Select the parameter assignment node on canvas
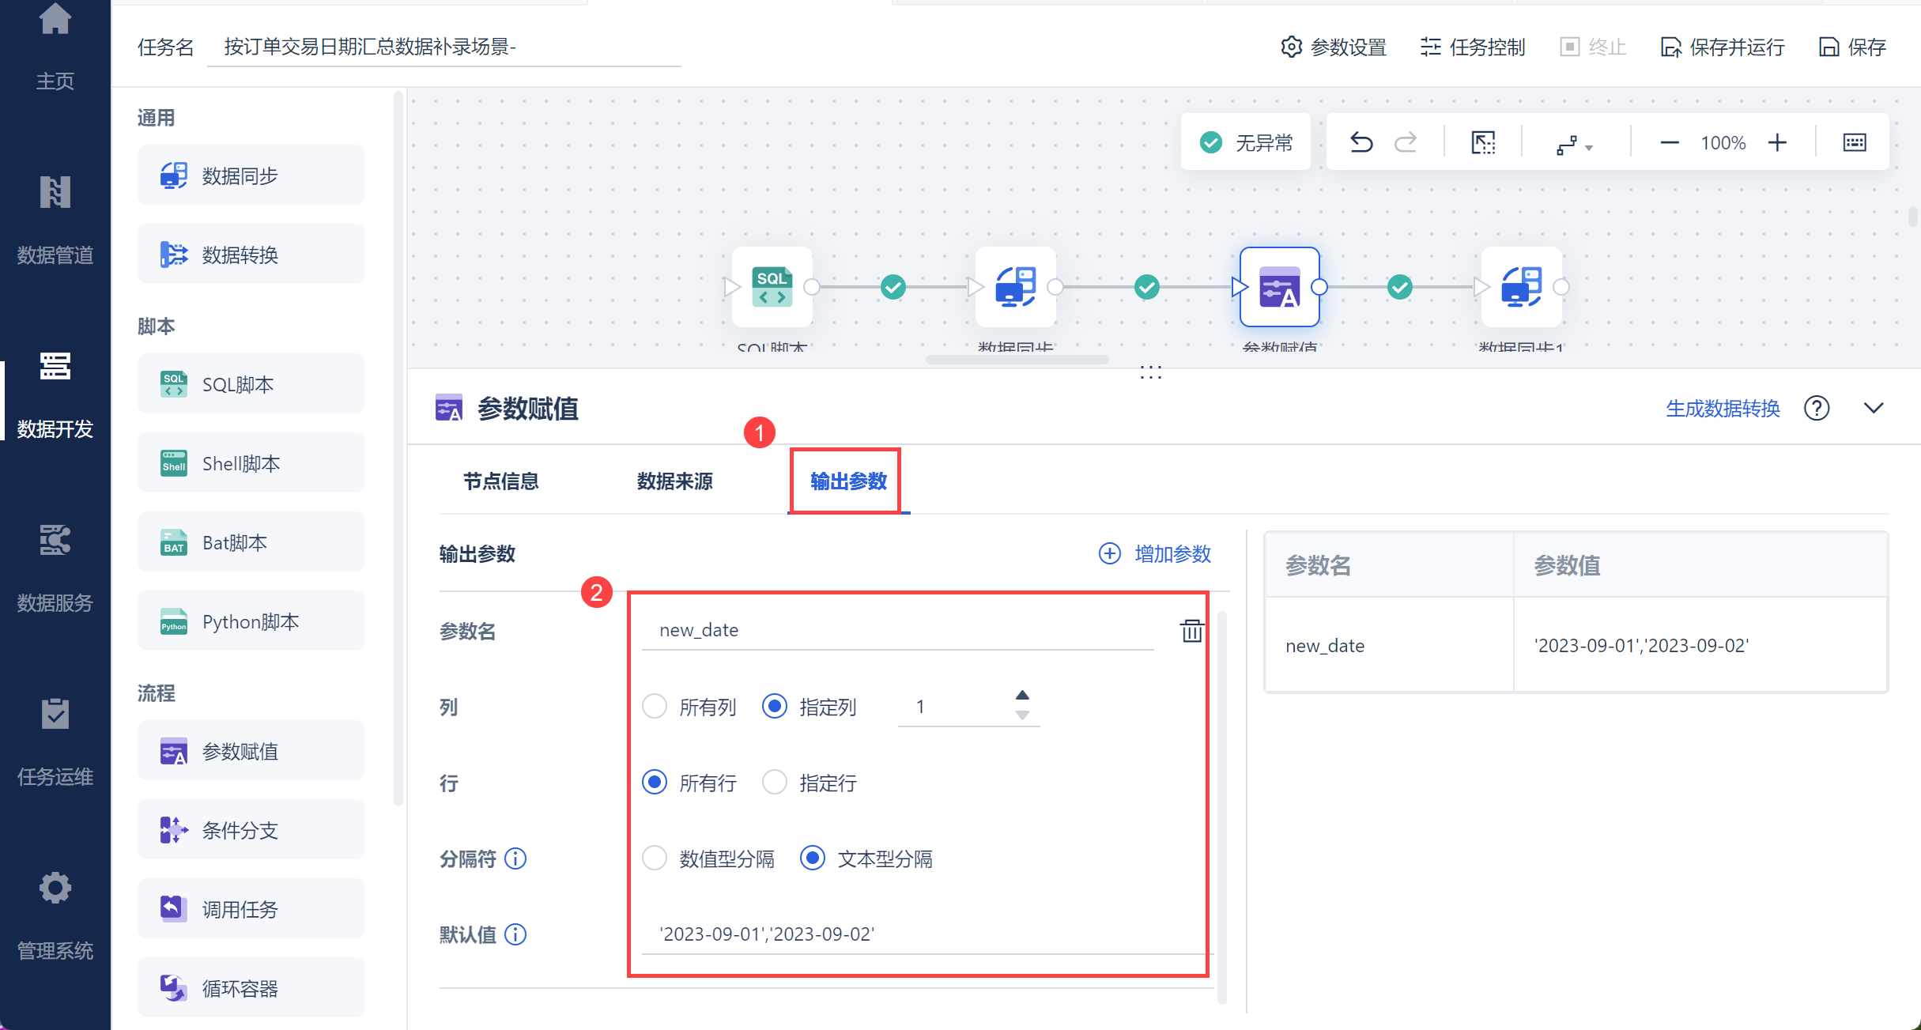 [1279, 287]
